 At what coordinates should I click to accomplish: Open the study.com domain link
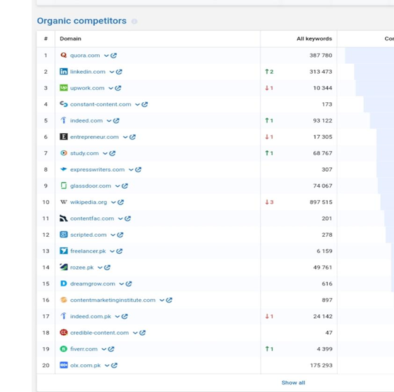click(85, 153)
